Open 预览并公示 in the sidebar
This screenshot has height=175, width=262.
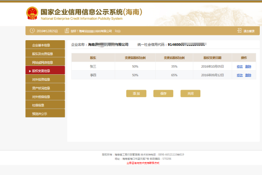tap(45, 114)
